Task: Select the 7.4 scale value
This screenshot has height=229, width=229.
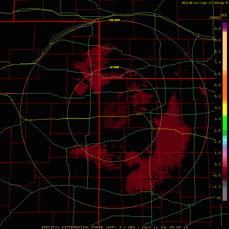Action: [x=218, y=63]
